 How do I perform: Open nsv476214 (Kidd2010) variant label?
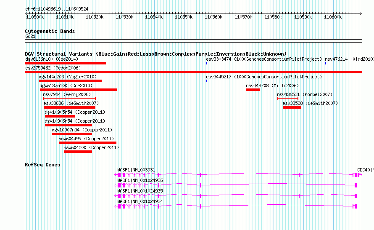[x=350, y=59]
